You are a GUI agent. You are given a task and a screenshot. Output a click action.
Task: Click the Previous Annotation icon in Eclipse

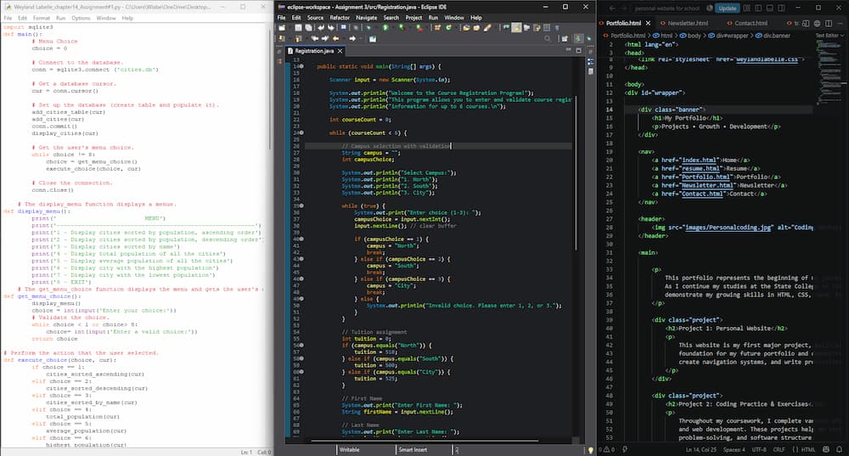point(298,38)
